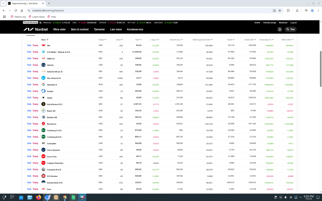Click the Apple company logo icon

click(x=43, y=98)
